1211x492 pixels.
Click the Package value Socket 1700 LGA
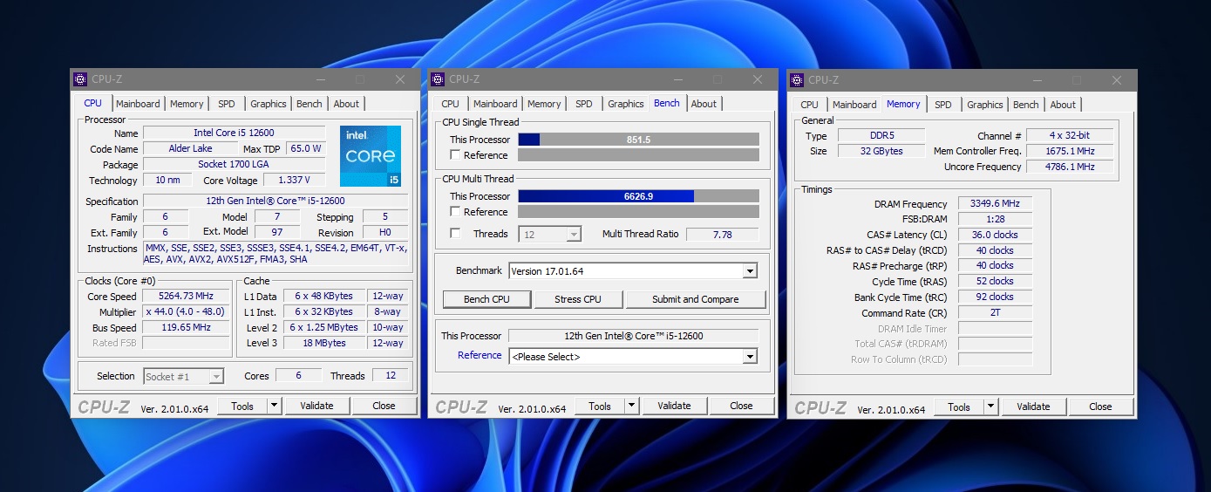pyautogui.click(x=234, y=164)
